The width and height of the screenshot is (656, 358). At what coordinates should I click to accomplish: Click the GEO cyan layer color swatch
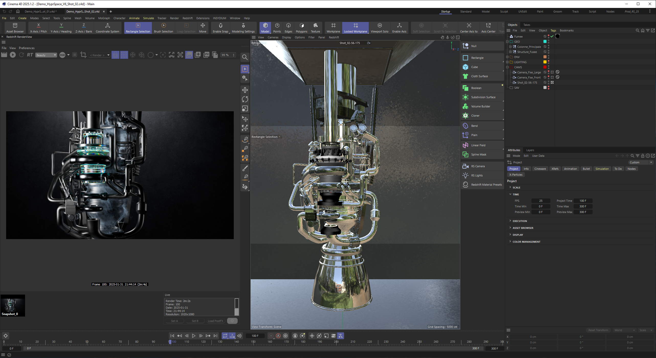point(545,42)
